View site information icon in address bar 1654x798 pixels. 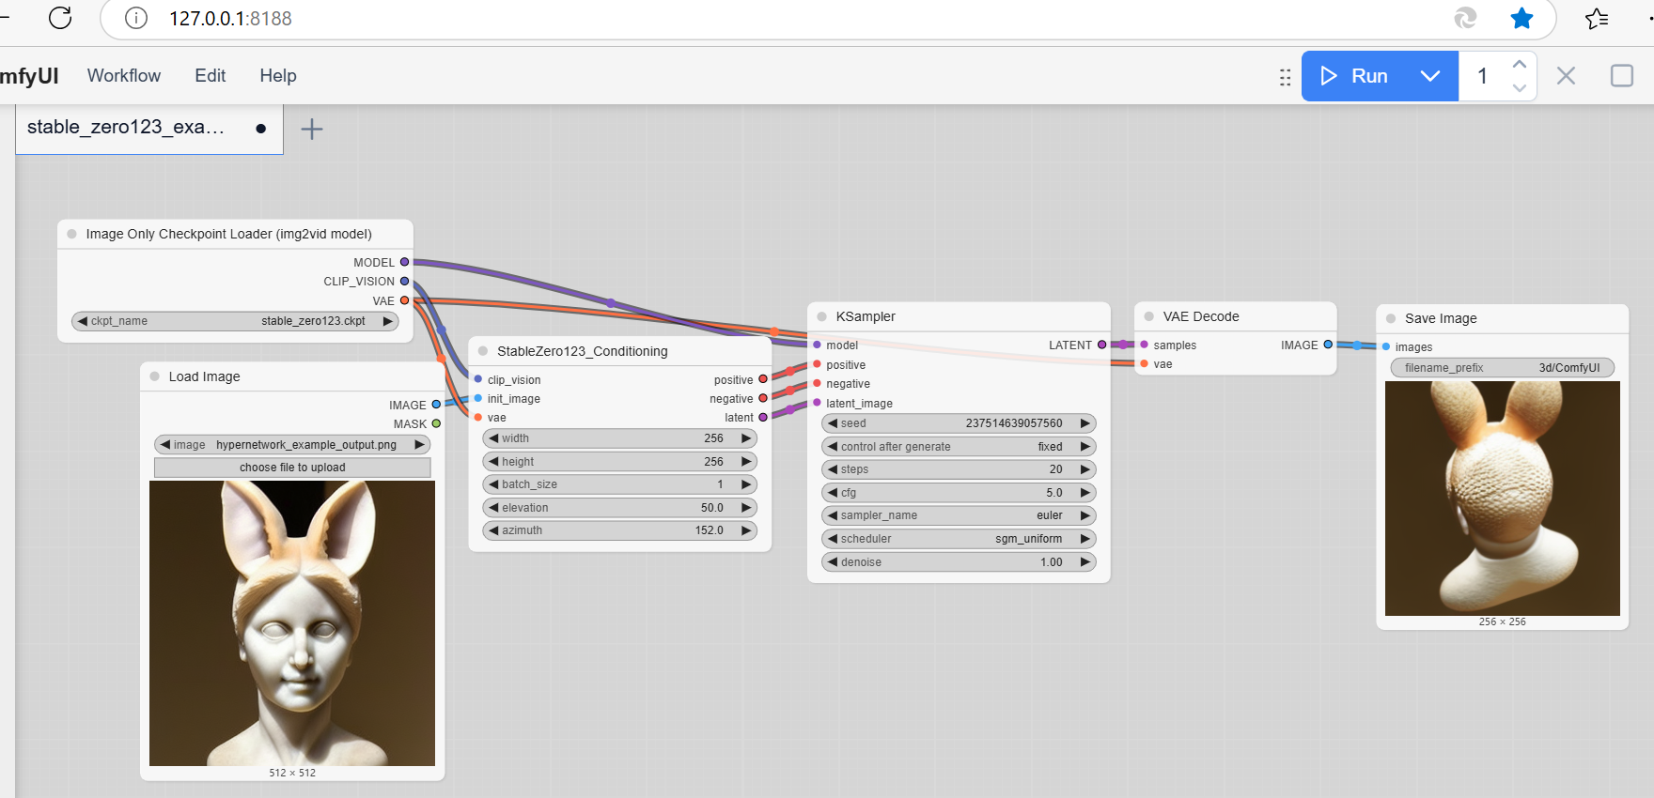[x=136, y=18]
